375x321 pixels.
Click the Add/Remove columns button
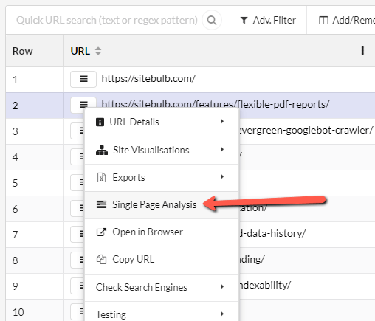click(347, 20)
